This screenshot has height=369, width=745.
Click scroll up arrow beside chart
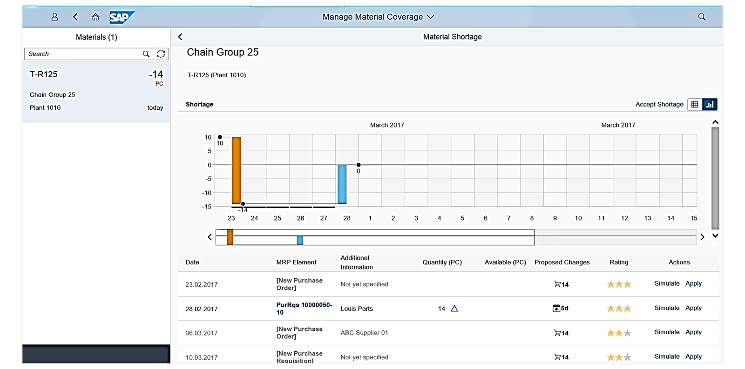click(x=715, y=122)
